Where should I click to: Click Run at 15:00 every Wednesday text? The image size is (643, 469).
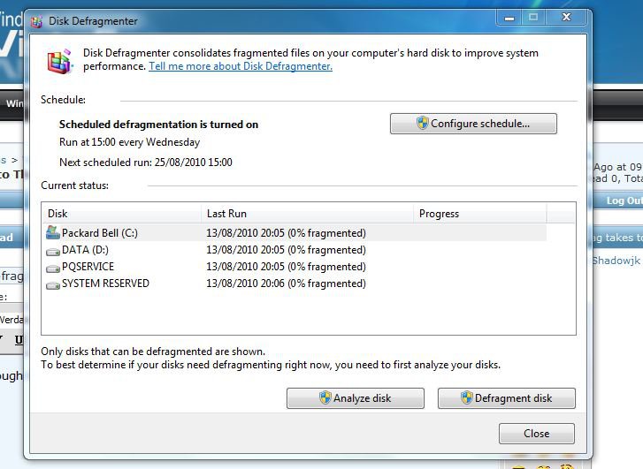(x=130, y=142)
